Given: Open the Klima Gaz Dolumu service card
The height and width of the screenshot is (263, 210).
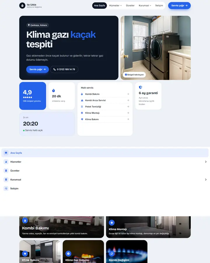Looking at the screenshot, I should tap(83, 252).
